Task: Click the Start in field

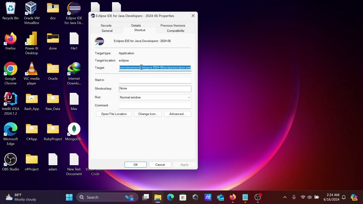Action: point(155,80)
